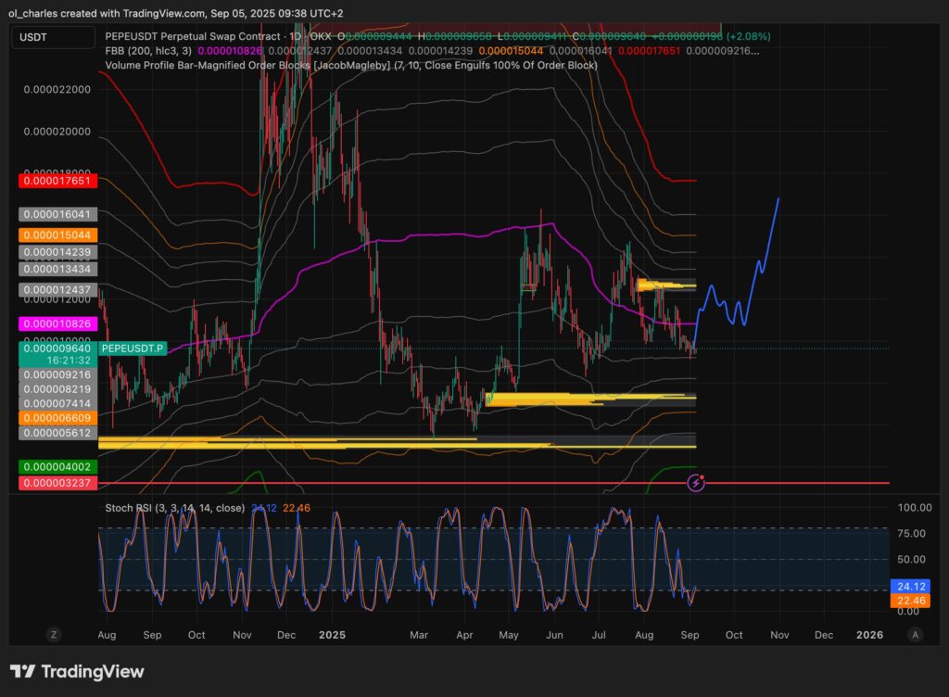Open the USDT symbol box at top left
Screen dimensions: 949x697
(52, 39)
